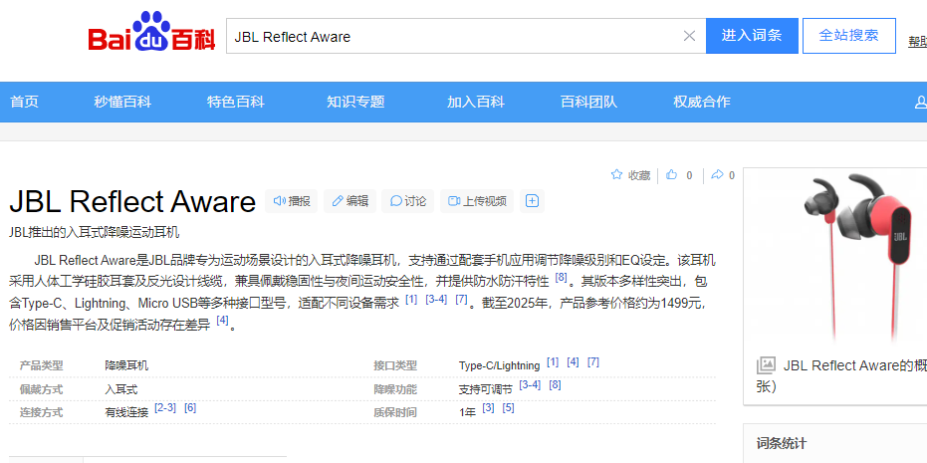This screenshot has width=927, height=463.
Task: Click the 上传视频 button
Action: coord(477,201)
